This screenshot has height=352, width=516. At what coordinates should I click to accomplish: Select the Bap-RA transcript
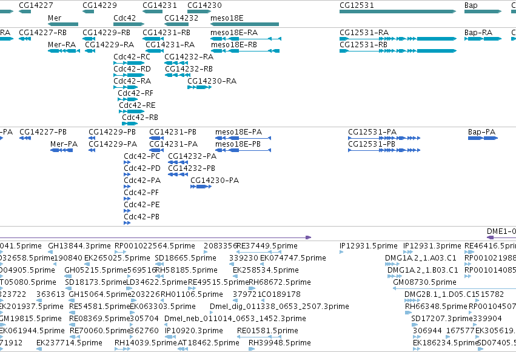pyautogui.click(x=483, y=39)
